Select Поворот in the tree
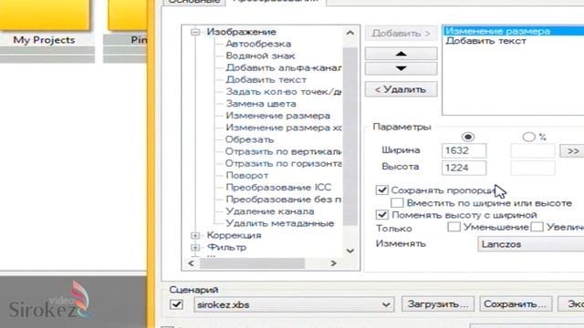The width and height of the screenshot is (584, 328). (247, 175)
